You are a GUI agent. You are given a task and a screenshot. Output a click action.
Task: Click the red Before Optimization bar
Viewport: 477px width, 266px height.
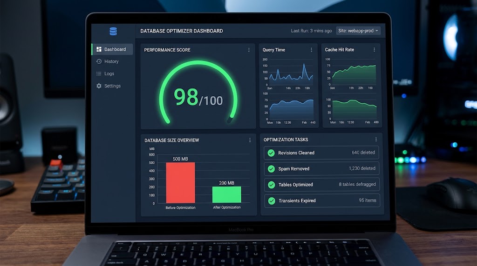pos(180,182)
